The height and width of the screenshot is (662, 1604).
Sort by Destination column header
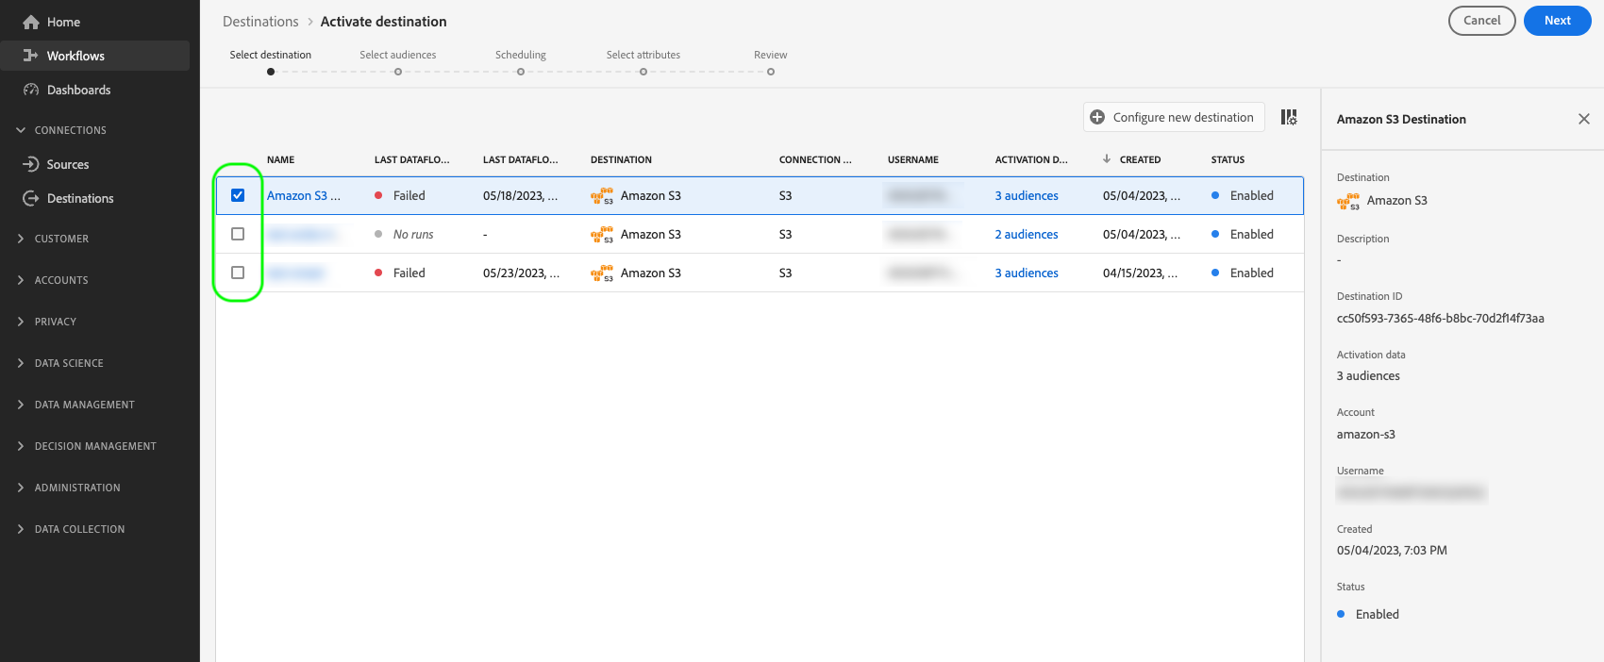(x=621, y=159)
